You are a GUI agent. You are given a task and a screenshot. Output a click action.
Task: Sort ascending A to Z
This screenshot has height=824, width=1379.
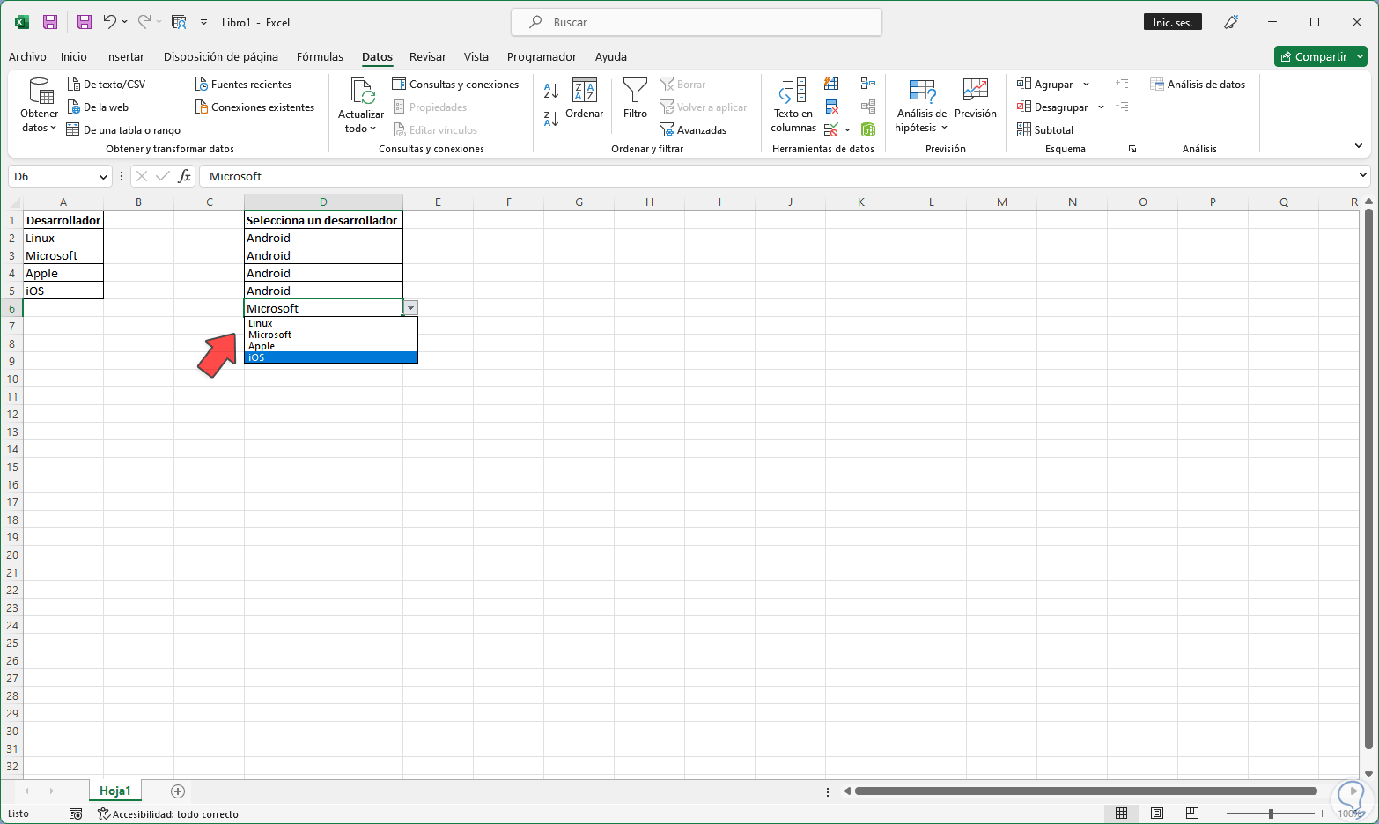click(x=551, y=90)
